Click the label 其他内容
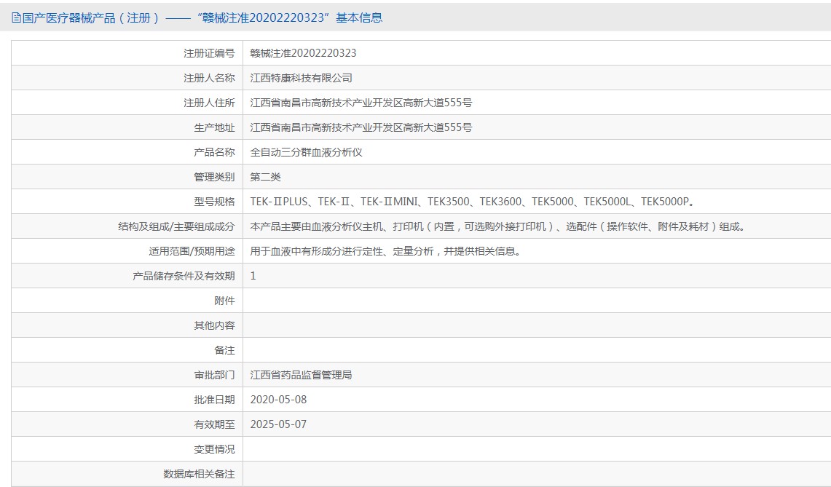This screenshot has width=831, height=487. 214,325
